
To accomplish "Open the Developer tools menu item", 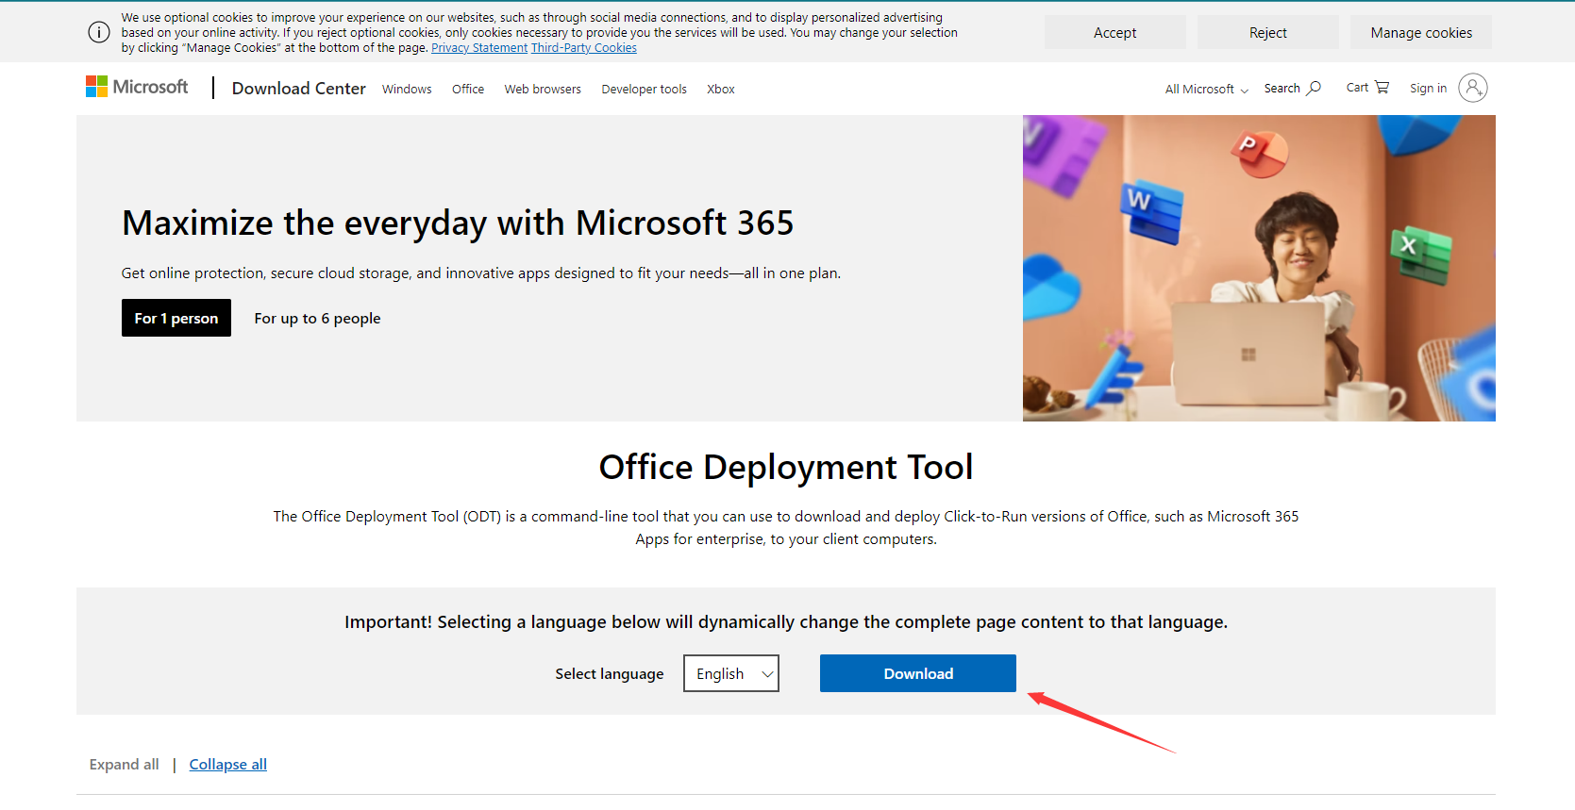I will point(645,89).
